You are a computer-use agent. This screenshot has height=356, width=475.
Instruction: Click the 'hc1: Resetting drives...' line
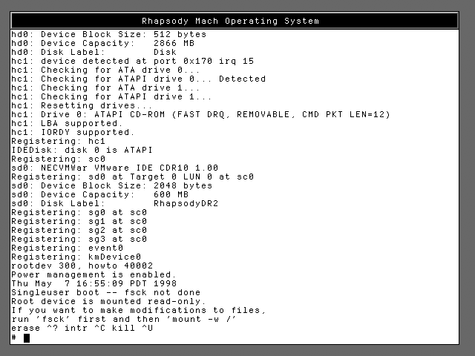82,105
